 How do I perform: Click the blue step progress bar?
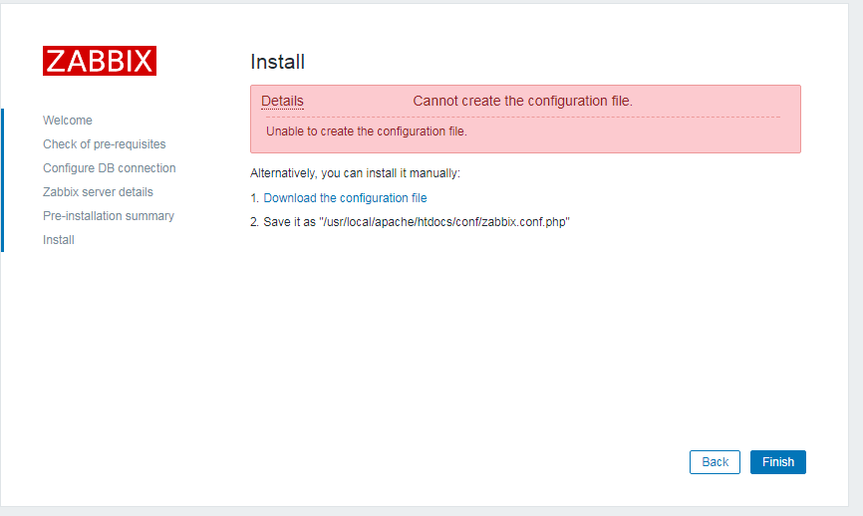coord(3,180)
